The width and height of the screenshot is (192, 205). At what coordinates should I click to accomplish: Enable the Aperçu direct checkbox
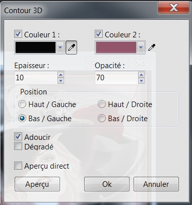[18, 166]
